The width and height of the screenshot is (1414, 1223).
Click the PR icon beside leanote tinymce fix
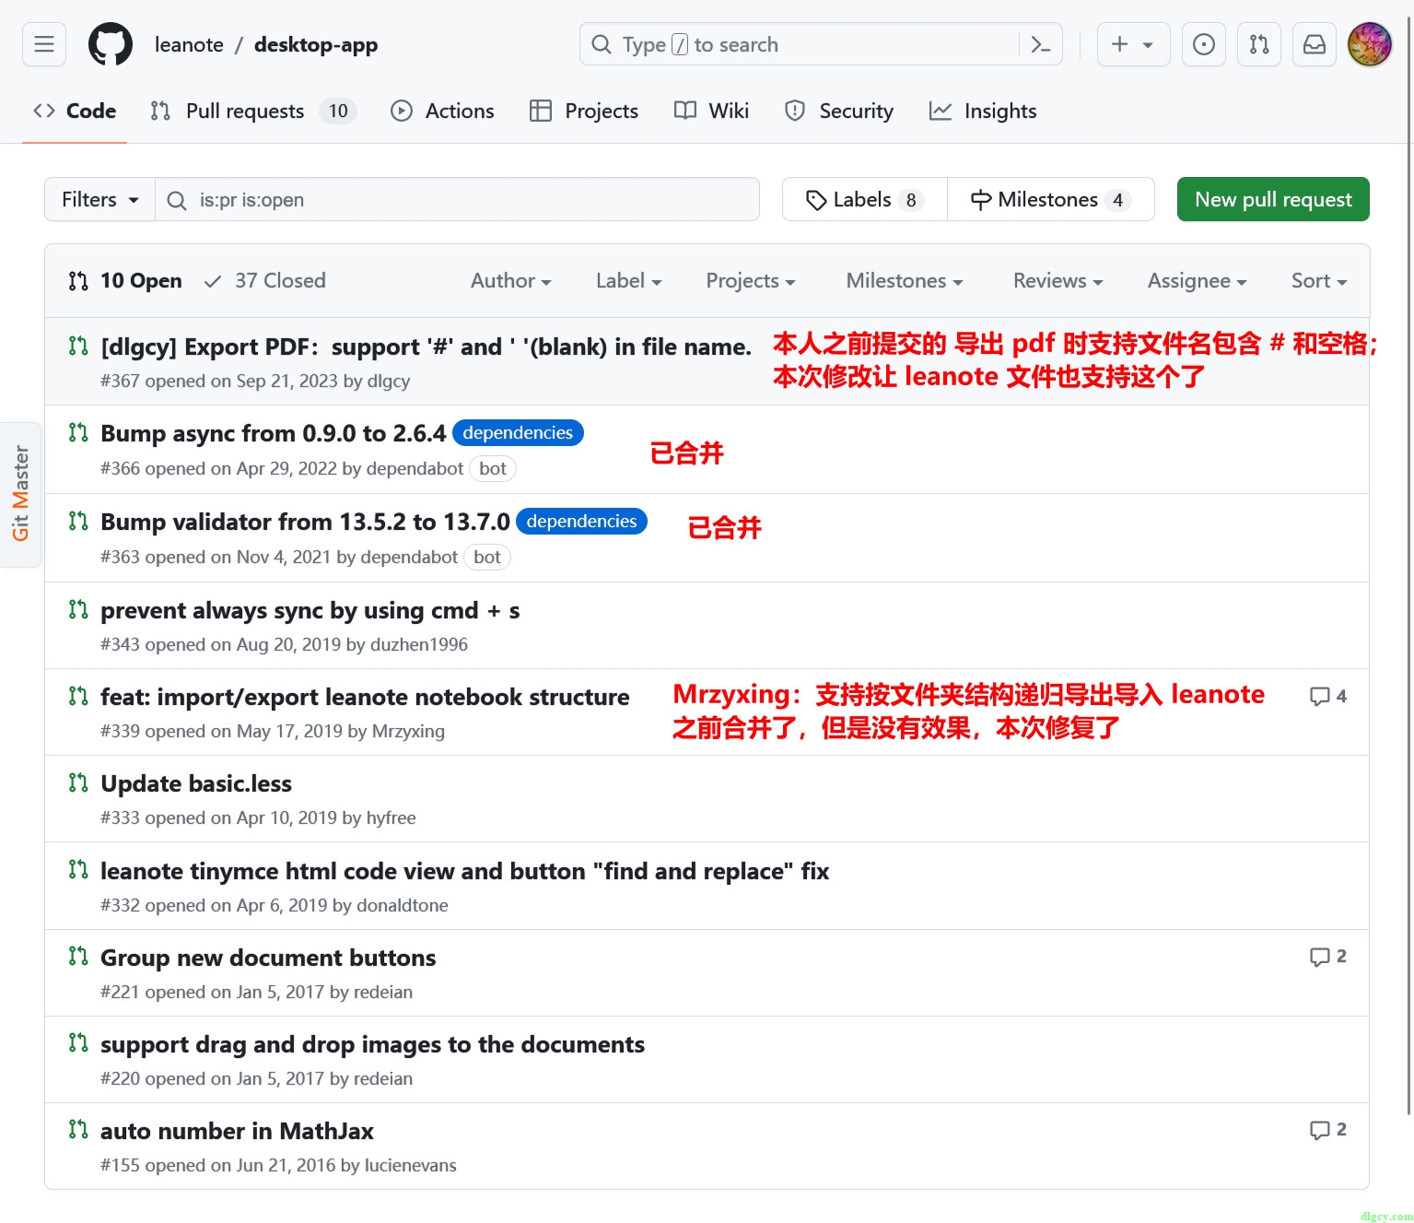pos(78,869)
